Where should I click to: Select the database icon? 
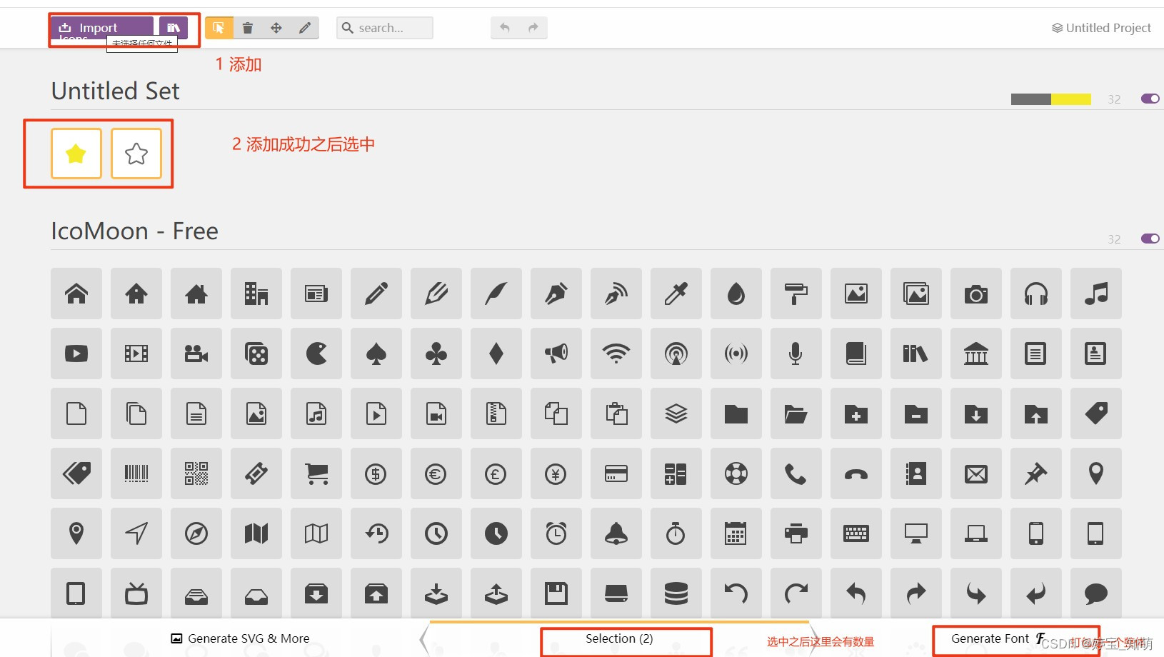tap(676, 593)
